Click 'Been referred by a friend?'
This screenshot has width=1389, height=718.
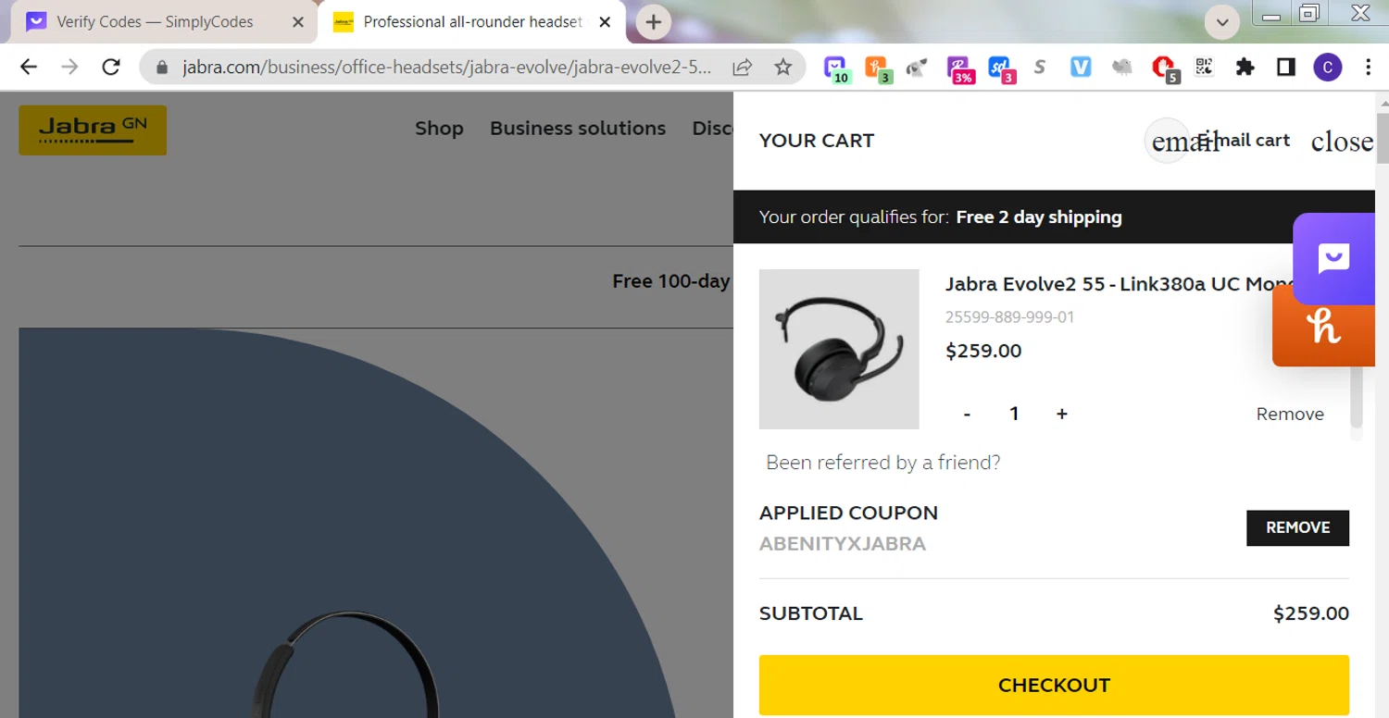pos(883,463)
